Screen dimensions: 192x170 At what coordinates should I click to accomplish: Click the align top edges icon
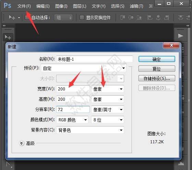pyautogui.click(x=123, y=17)
